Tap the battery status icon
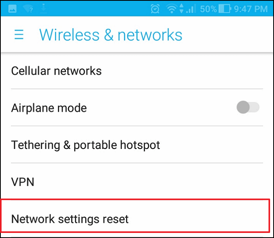 (x=225, y=9)
